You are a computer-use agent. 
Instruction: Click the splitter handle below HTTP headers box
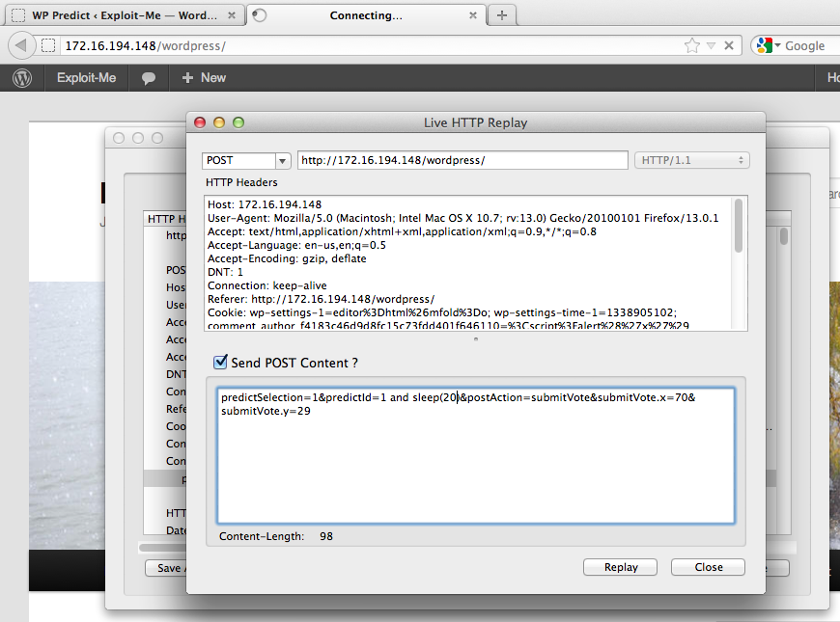(x=476, y=338)
